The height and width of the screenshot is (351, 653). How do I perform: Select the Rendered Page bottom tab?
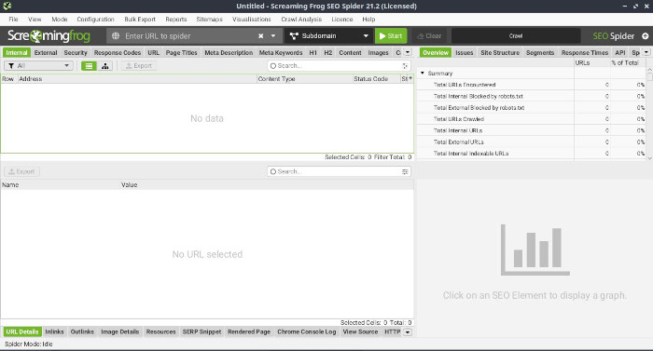pos(249,331)
